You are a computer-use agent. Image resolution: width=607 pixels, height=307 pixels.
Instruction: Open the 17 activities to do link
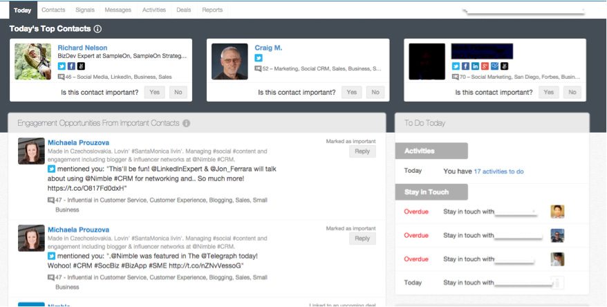pyautogui.click(x=498, y=171)
